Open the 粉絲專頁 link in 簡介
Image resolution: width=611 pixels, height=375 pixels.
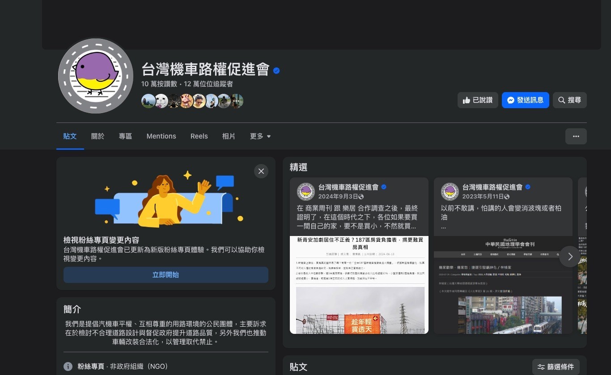[x=91, y=367]
